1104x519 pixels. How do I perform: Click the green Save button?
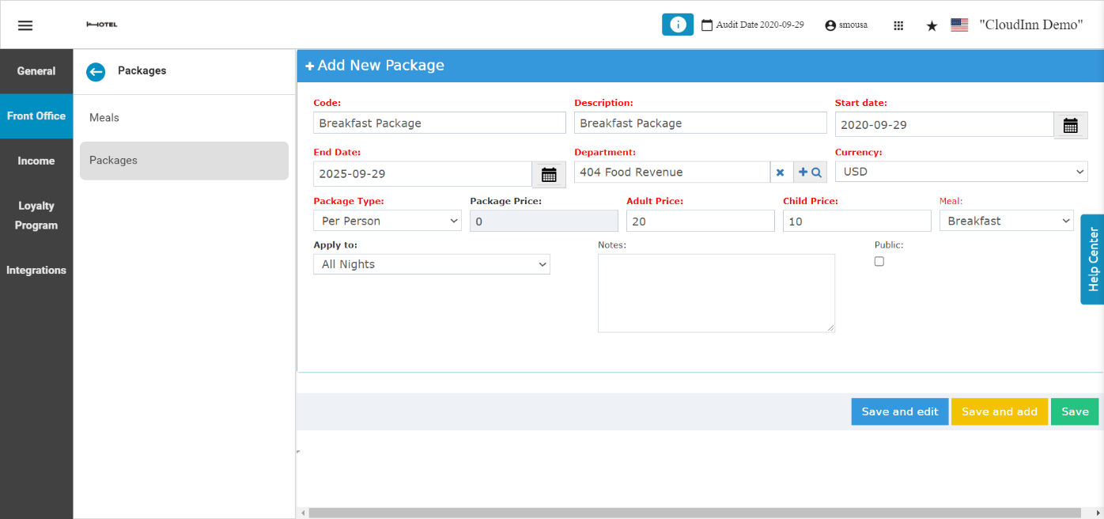pyautogui.click(x=1075, y=411)
